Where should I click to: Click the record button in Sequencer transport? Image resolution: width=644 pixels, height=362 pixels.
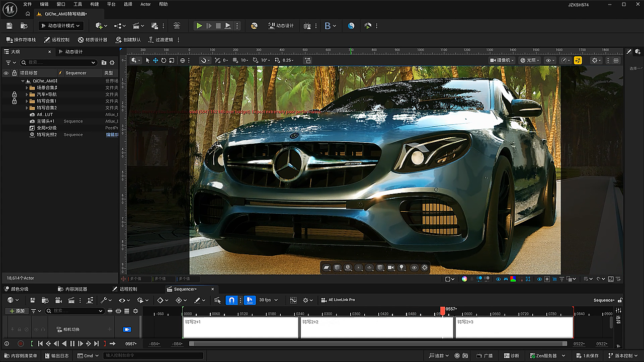tap(21, 344)
